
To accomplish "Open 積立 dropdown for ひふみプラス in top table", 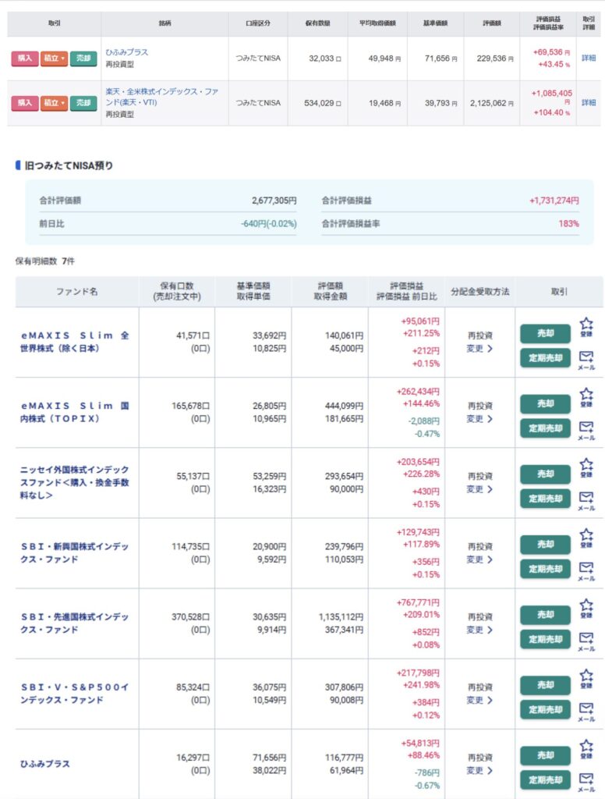I will point(54,59).
